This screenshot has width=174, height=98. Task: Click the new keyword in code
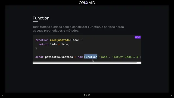point(80,57)
